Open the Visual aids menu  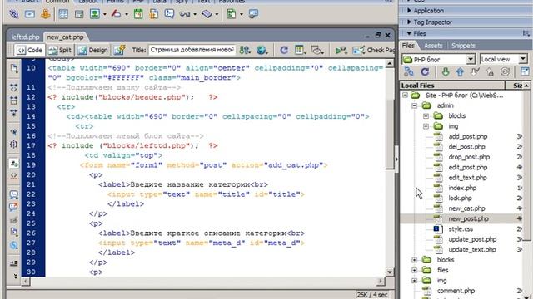316,50
